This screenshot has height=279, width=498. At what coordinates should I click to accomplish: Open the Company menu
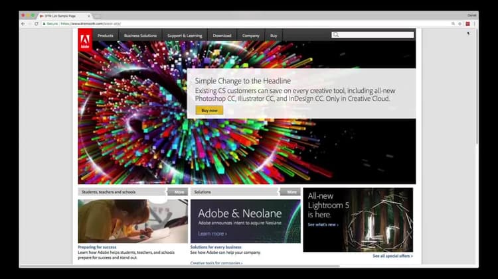[251, 36]
